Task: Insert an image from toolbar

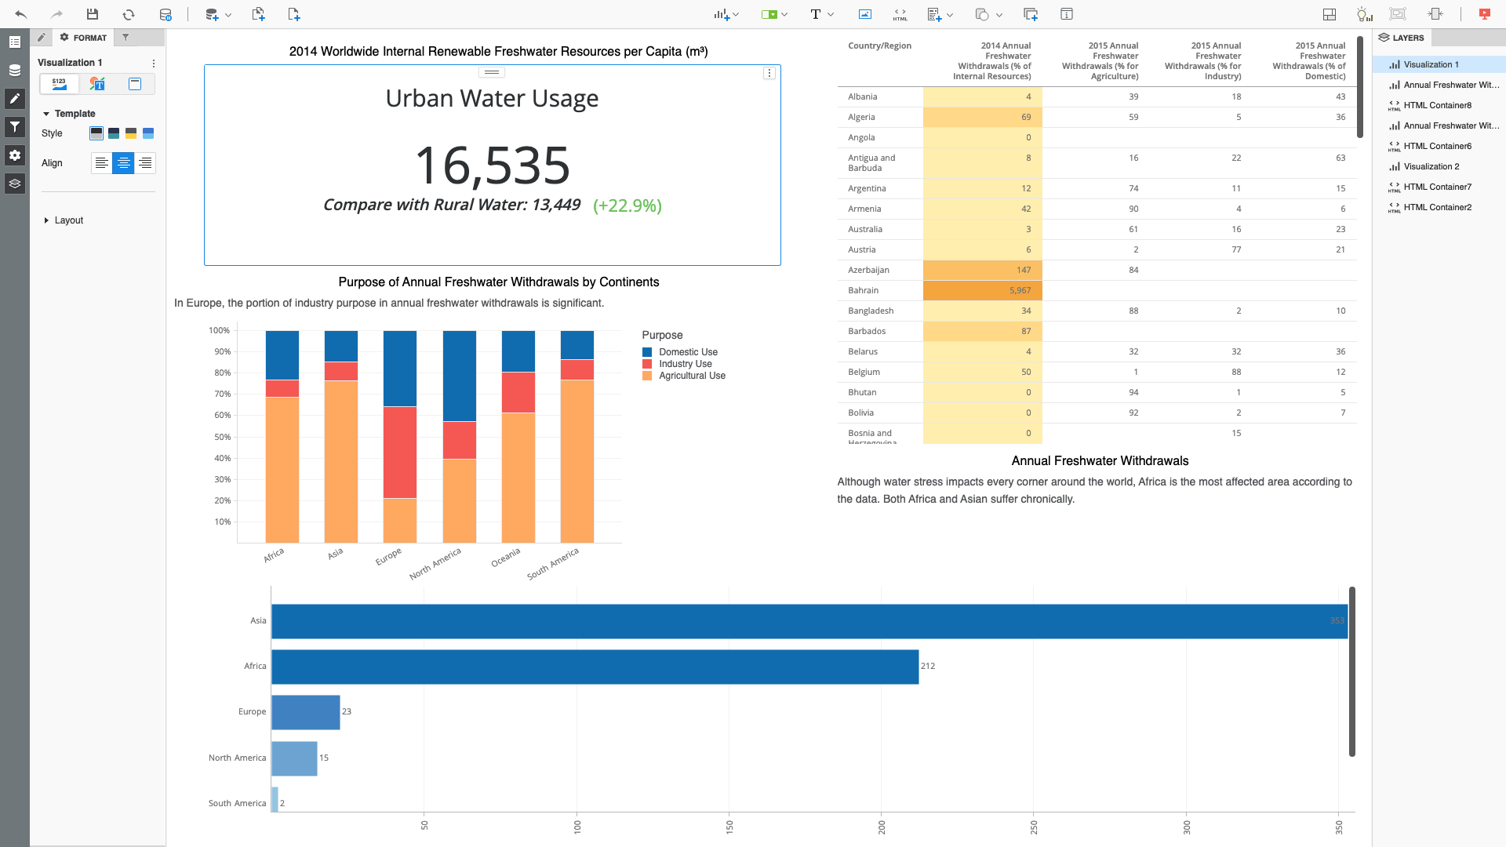Action: tap(864, 14)
